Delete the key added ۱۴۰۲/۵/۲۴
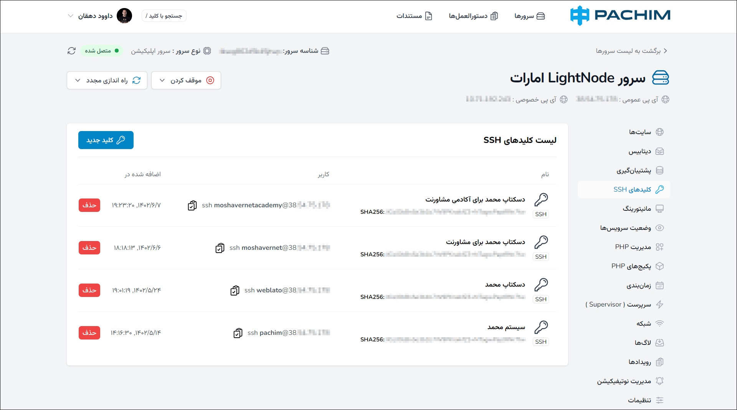Viewport: 737px width, 410px height. (89, 290)
